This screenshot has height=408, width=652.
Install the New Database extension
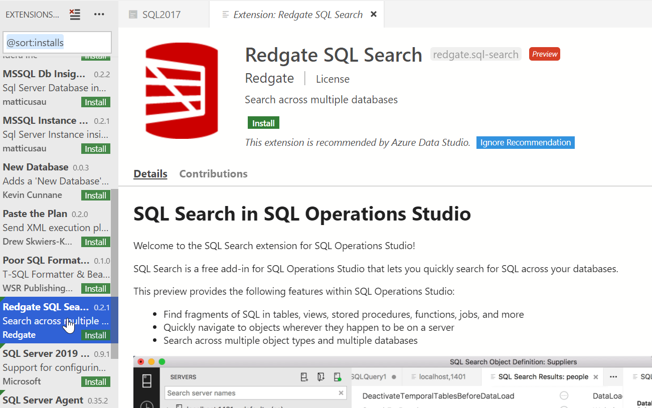click(95, 195)
